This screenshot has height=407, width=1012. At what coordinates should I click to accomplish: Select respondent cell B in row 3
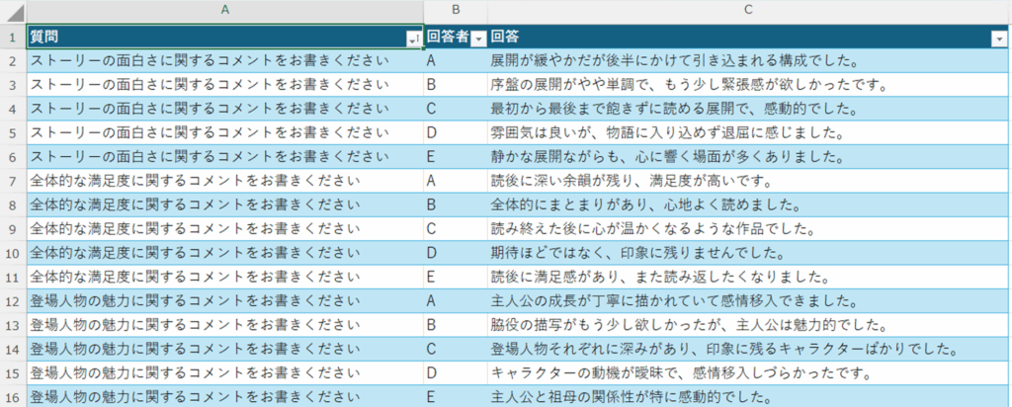[x=456, y=85]
